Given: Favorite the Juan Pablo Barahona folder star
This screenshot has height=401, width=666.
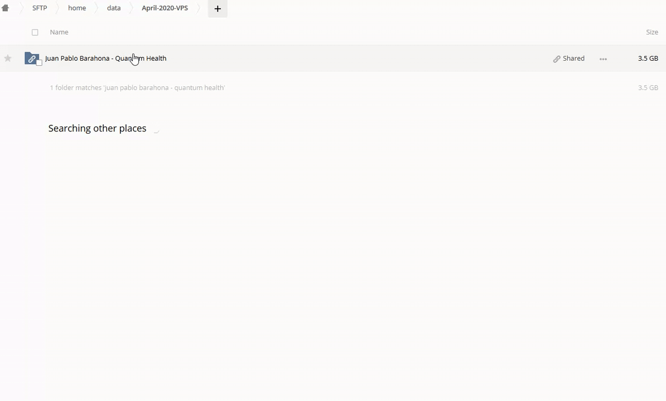Looking at the screenshot, I should click(x=8, y=58).
